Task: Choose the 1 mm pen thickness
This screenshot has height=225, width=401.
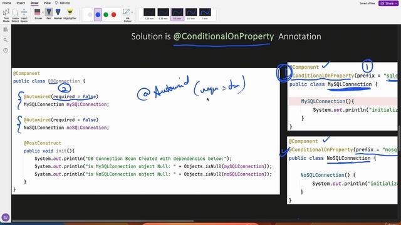Action: tap(205, 14)
